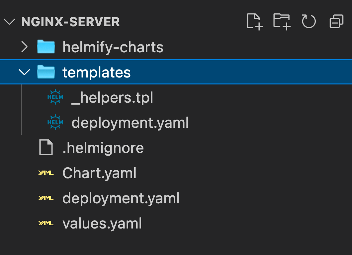
Task: Click the YAML icon beside values.yaml
Action: pyautogui.click(x=46, y=223)
